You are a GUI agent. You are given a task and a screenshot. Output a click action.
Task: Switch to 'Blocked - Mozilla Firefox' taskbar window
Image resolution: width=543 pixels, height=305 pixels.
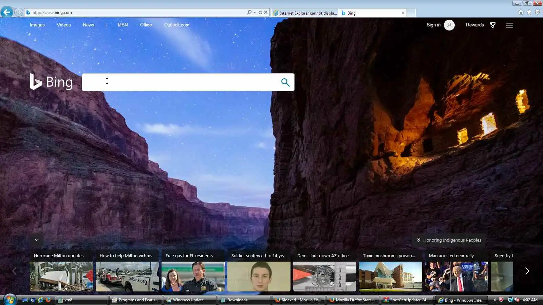point(298,300)
